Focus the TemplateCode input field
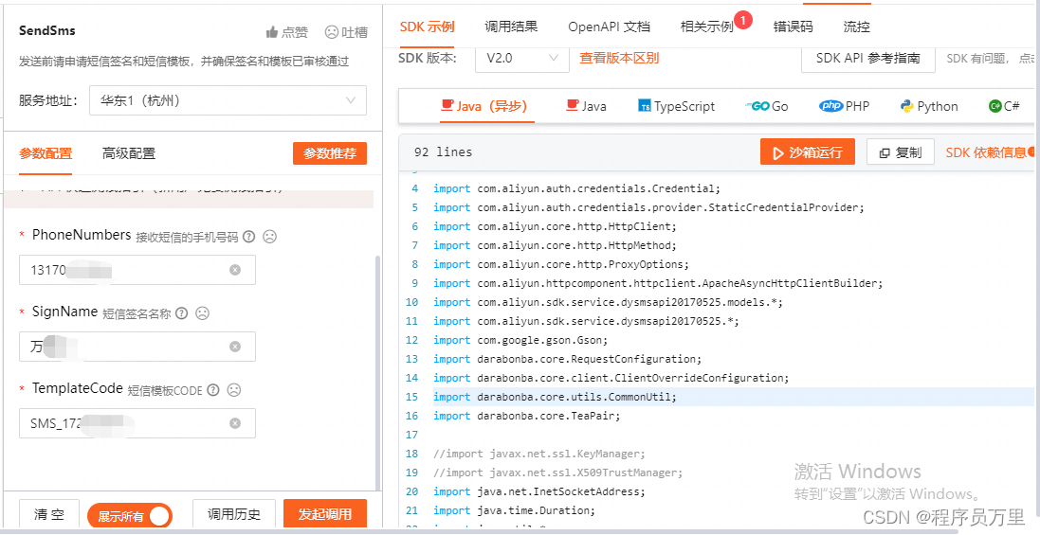Viewport: 1040px width, 535px height. pos(137,423)
